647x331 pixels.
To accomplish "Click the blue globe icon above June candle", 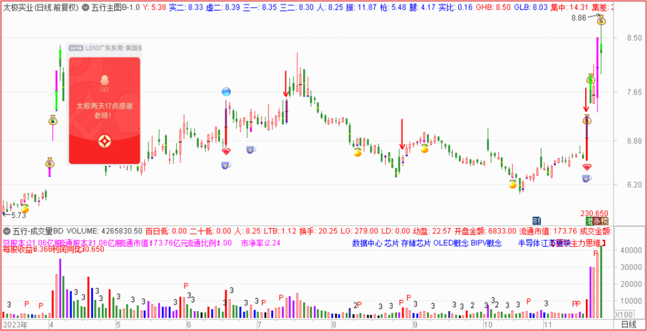I will (x=226, y=92).
